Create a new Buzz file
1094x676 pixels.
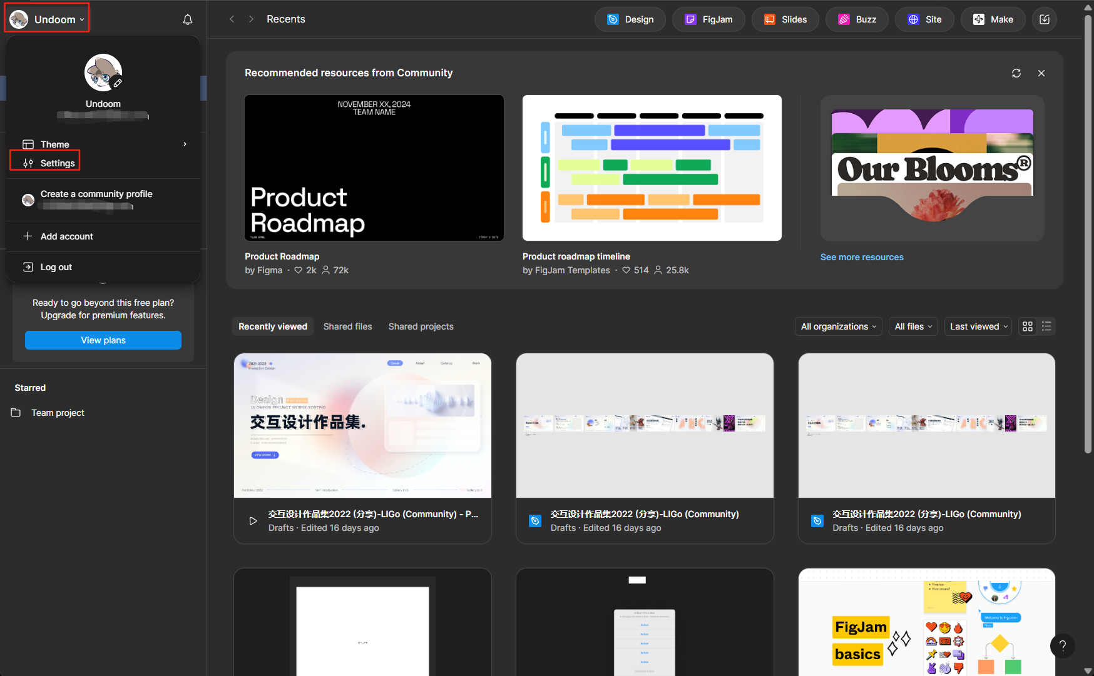click(x=857, y=19)
